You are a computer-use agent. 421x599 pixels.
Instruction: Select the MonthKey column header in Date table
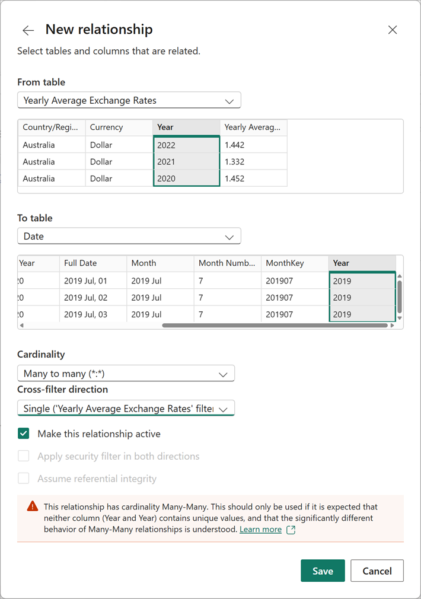coord(295,263)
